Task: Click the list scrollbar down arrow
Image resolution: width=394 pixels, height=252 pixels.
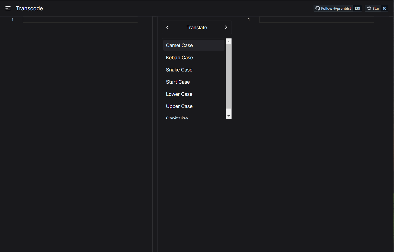Action: (x=229, y=116)
